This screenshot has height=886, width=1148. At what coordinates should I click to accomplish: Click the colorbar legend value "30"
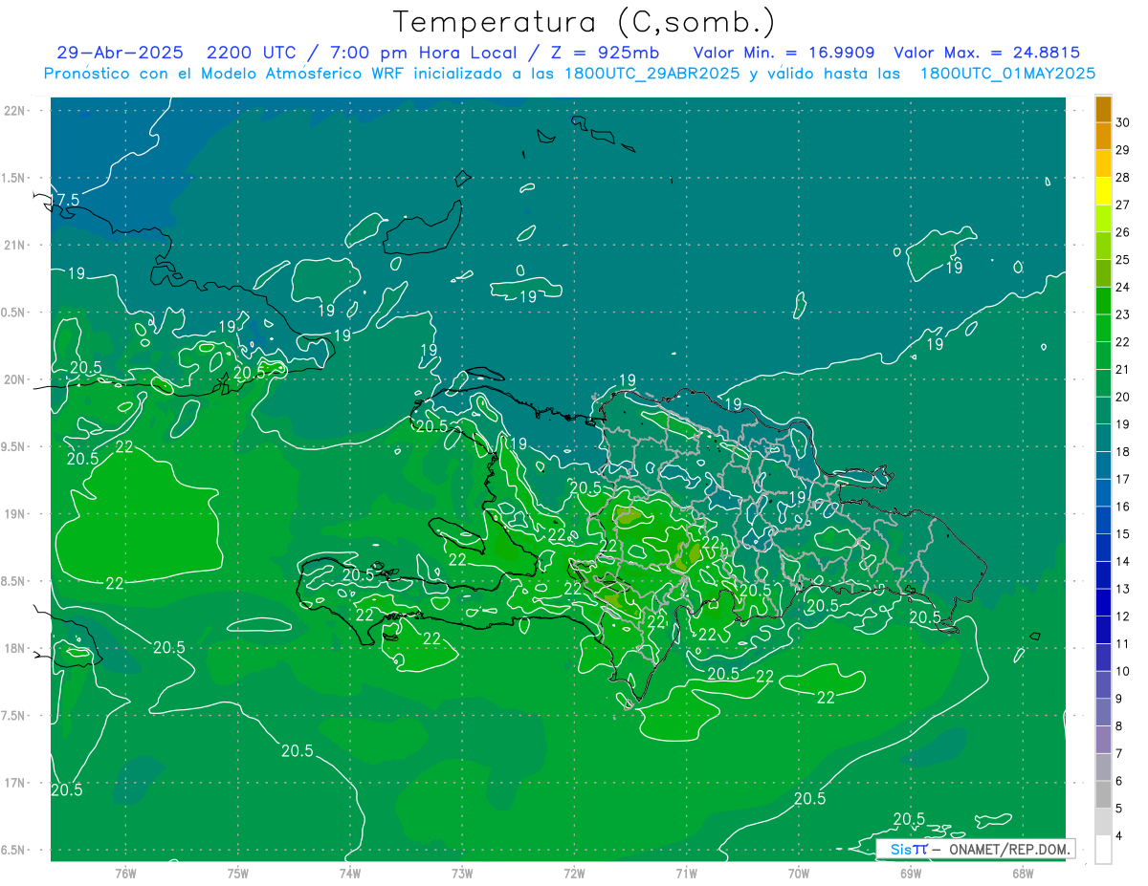[1123, 122]
